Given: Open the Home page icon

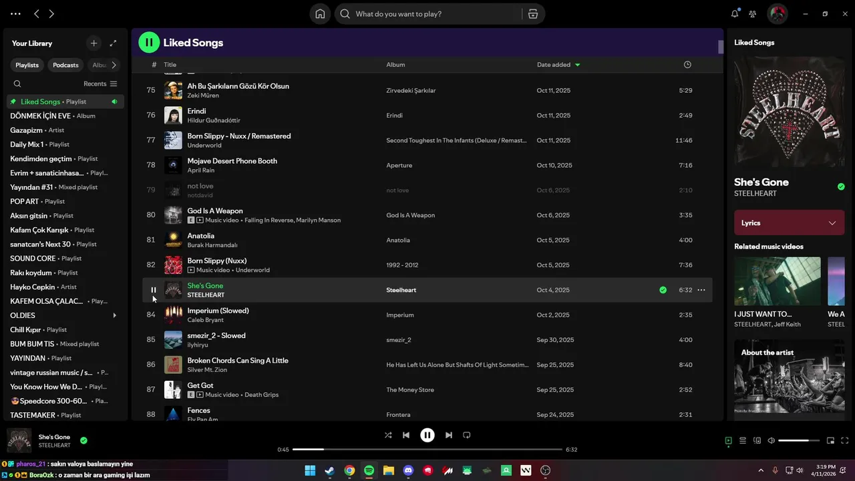Looking at the screenshot, I should point(320,14).
